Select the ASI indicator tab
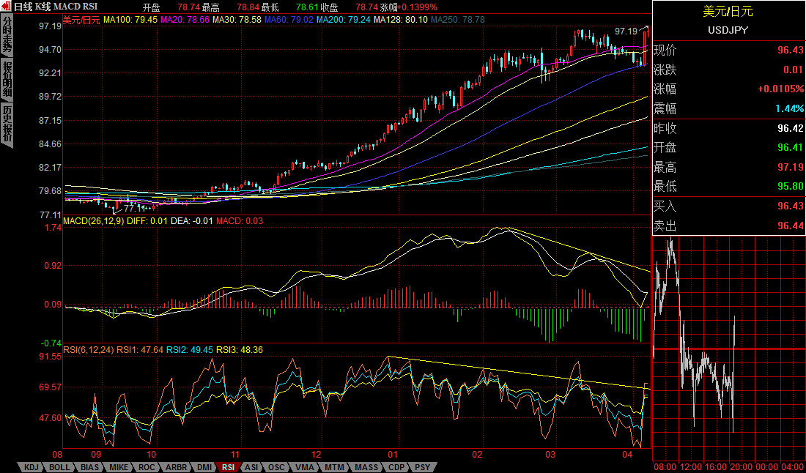The width and height of the screenshot is (806, 473). [251, 467]
